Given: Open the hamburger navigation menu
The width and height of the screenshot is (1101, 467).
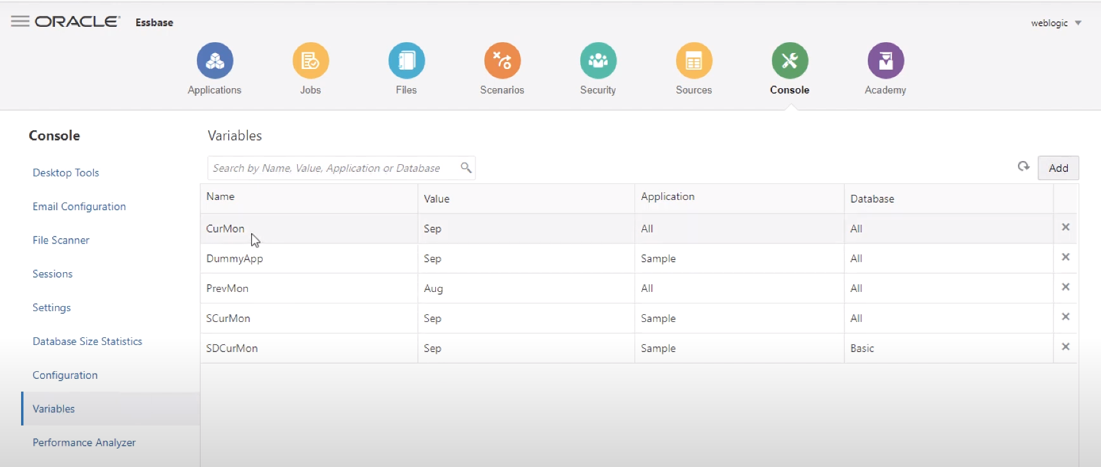Looking at the screenshot, I should [20, 21].
